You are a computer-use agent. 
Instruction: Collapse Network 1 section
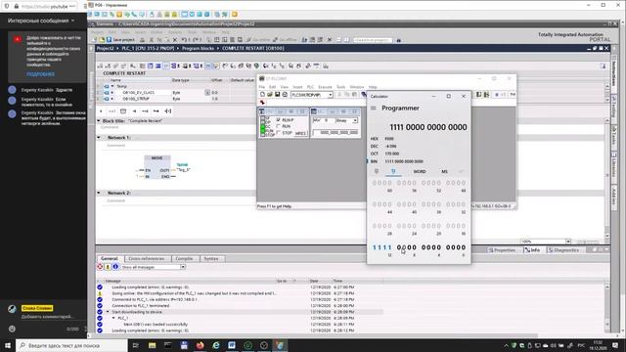[99, 137]
